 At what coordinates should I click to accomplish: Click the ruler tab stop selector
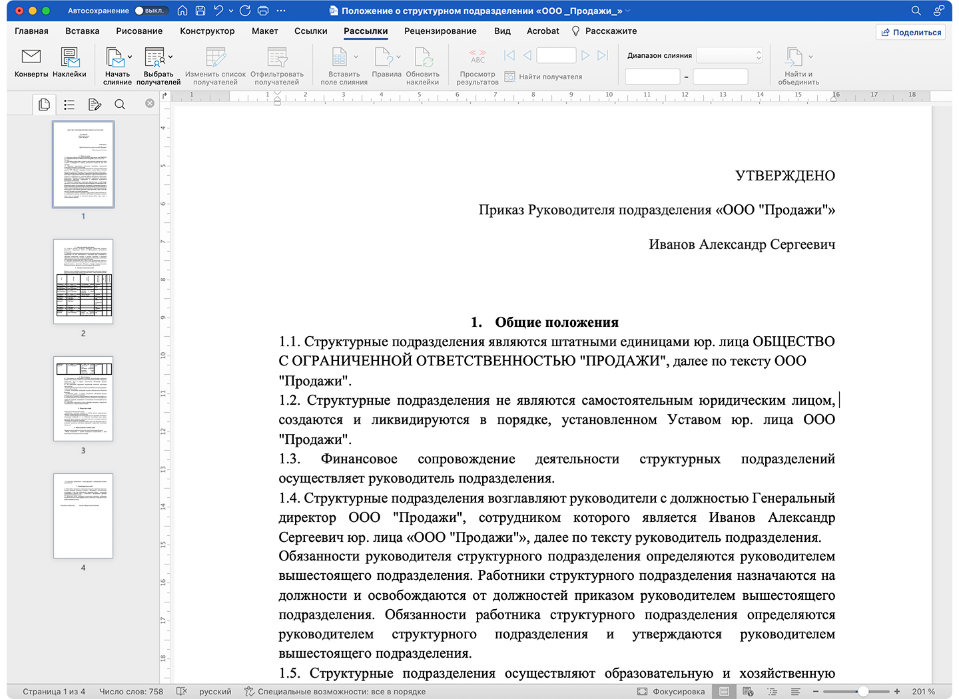[165, 96]
